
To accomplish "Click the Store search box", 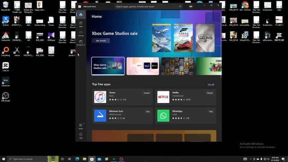I will coord(148,6).
